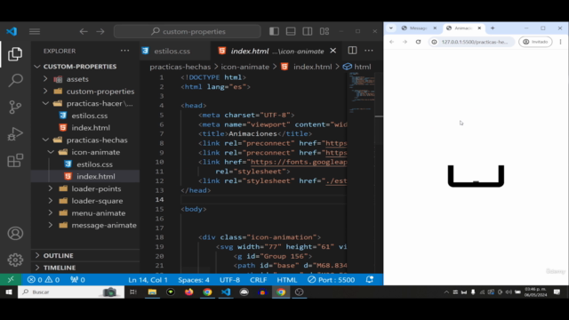Toggle the bottom panel layout icon

291,32
